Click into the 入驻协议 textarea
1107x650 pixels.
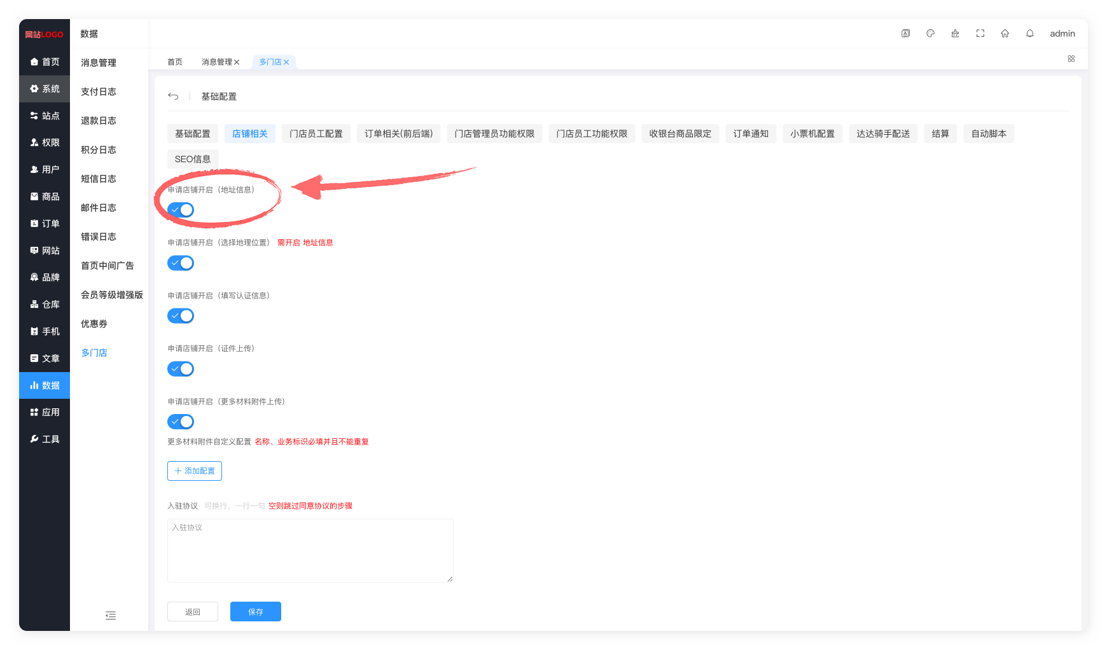(x=310, y=550)
